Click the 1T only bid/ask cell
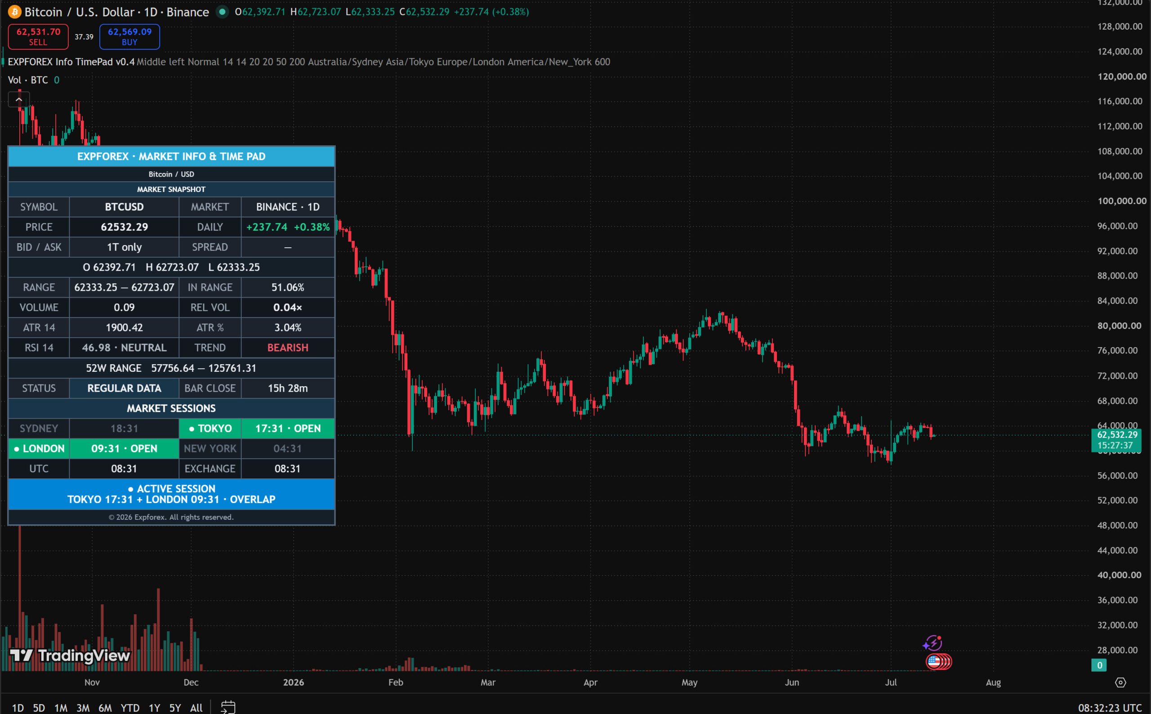The width and height of the screenshot is (1151, 714). [x=124, y=247]
